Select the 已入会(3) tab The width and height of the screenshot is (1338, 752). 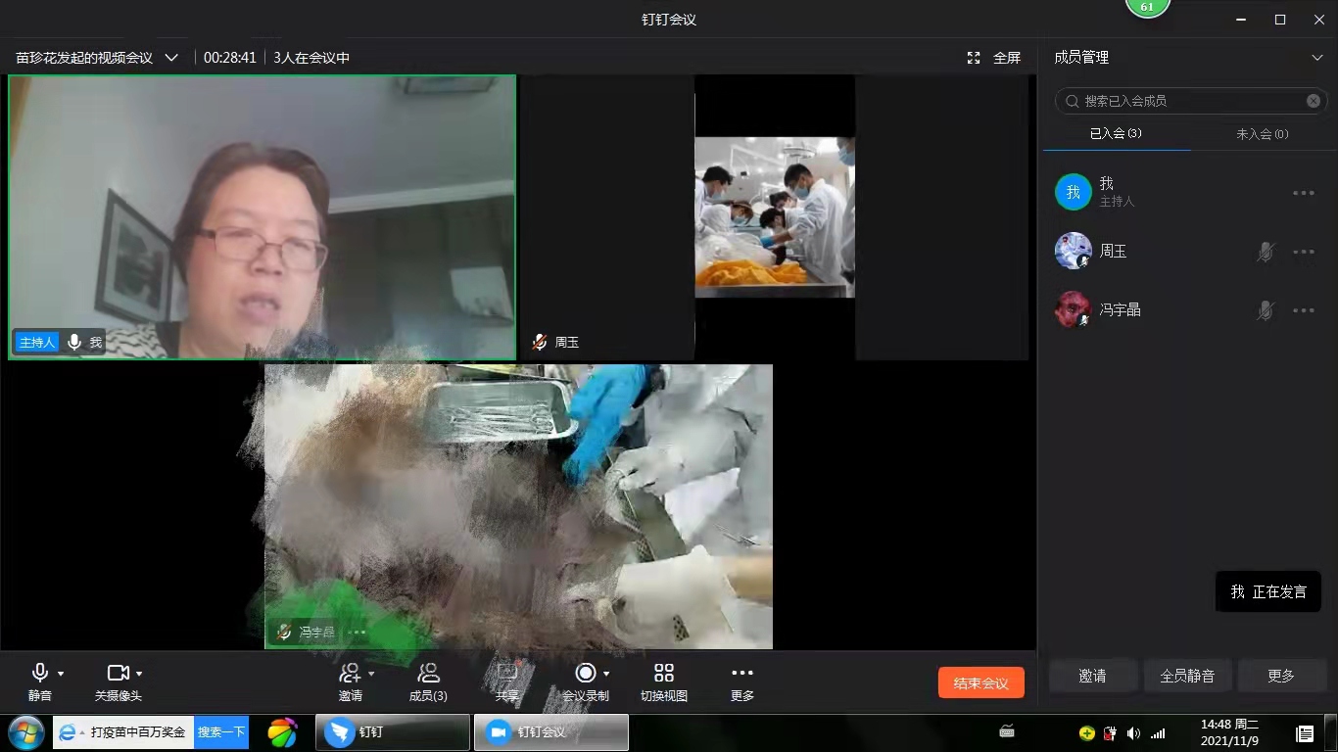(x=1116, y=134)
